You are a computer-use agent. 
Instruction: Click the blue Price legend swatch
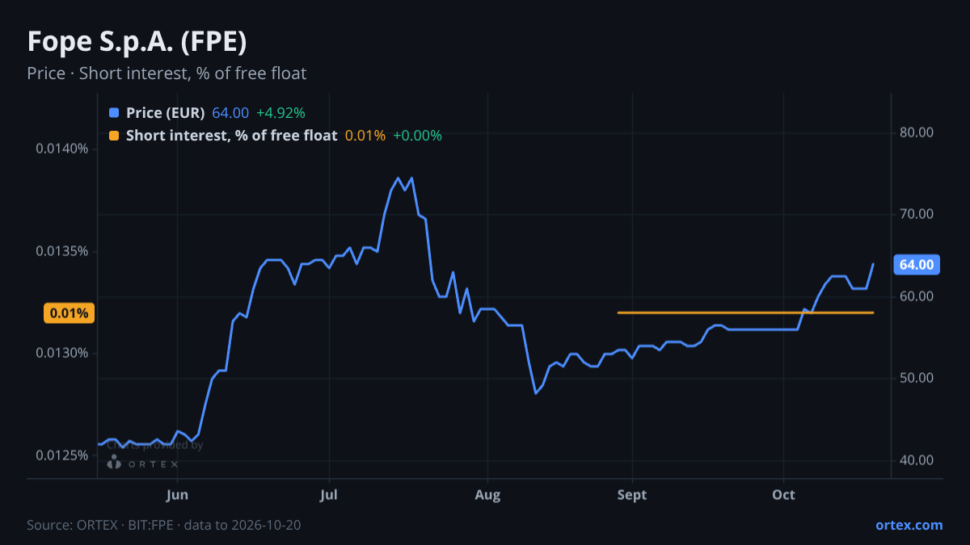click(x=113, y=113)
